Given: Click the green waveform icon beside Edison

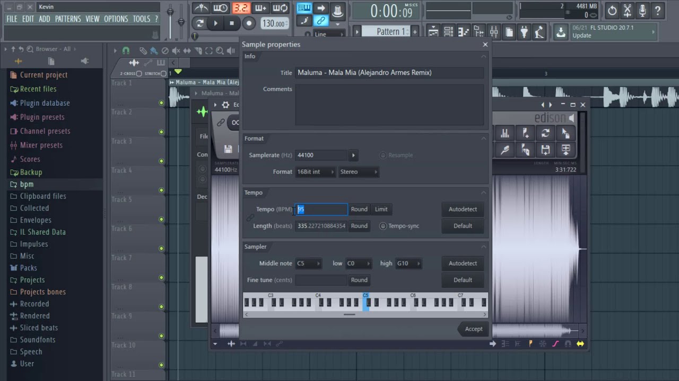Looking at the screenshot, I should pos(202,112).
